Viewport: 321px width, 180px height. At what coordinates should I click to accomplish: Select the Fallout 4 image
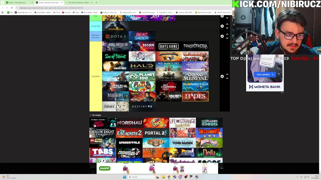click(x=115, y=106)
